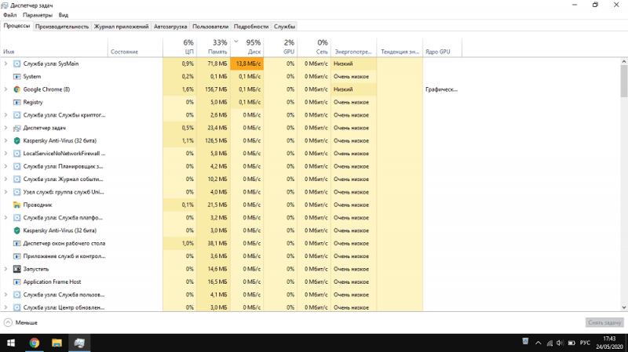Screen dimensions: 628x352
Task: Open Chrome from the Windows taskbar
Action: pyautogui.click(x=35, y=343)
